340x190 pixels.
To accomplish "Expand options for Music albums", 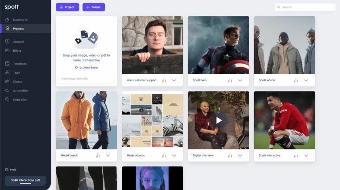I will (x=174, y=156).
